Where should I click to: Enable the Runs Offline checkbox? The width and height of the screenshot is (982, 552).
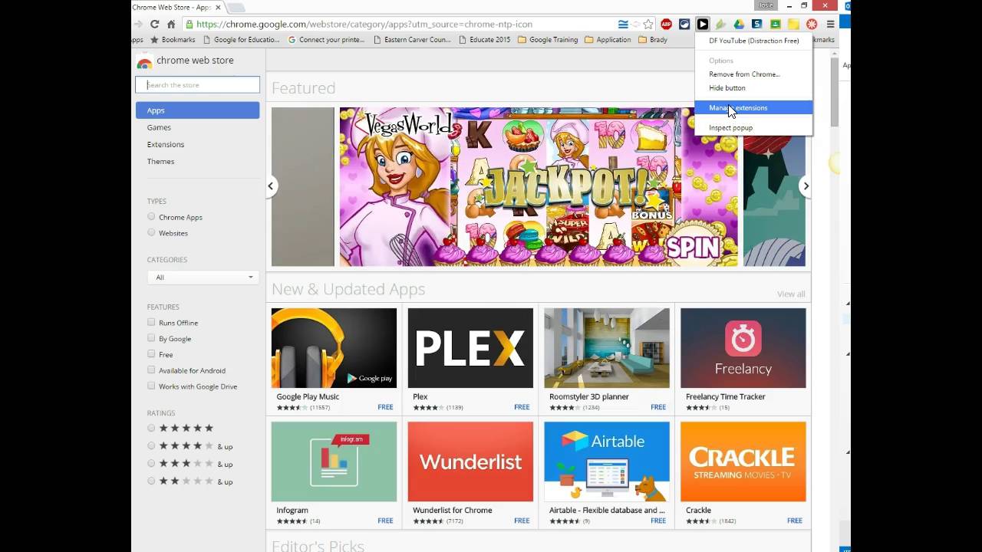point(151,322)
